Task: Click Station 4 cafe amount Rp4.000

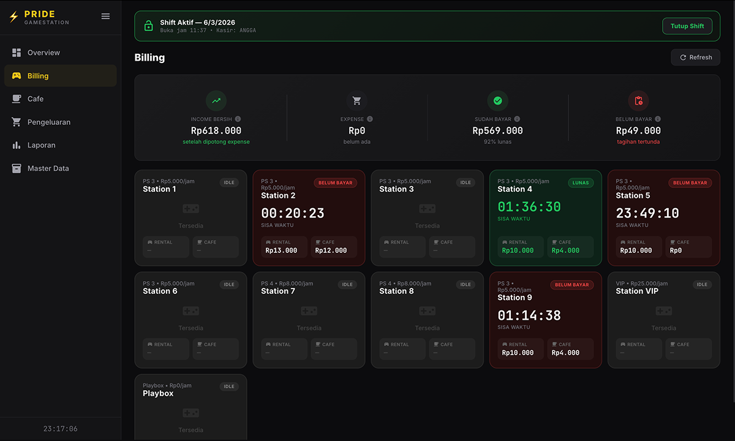Action: pos(565,251)
